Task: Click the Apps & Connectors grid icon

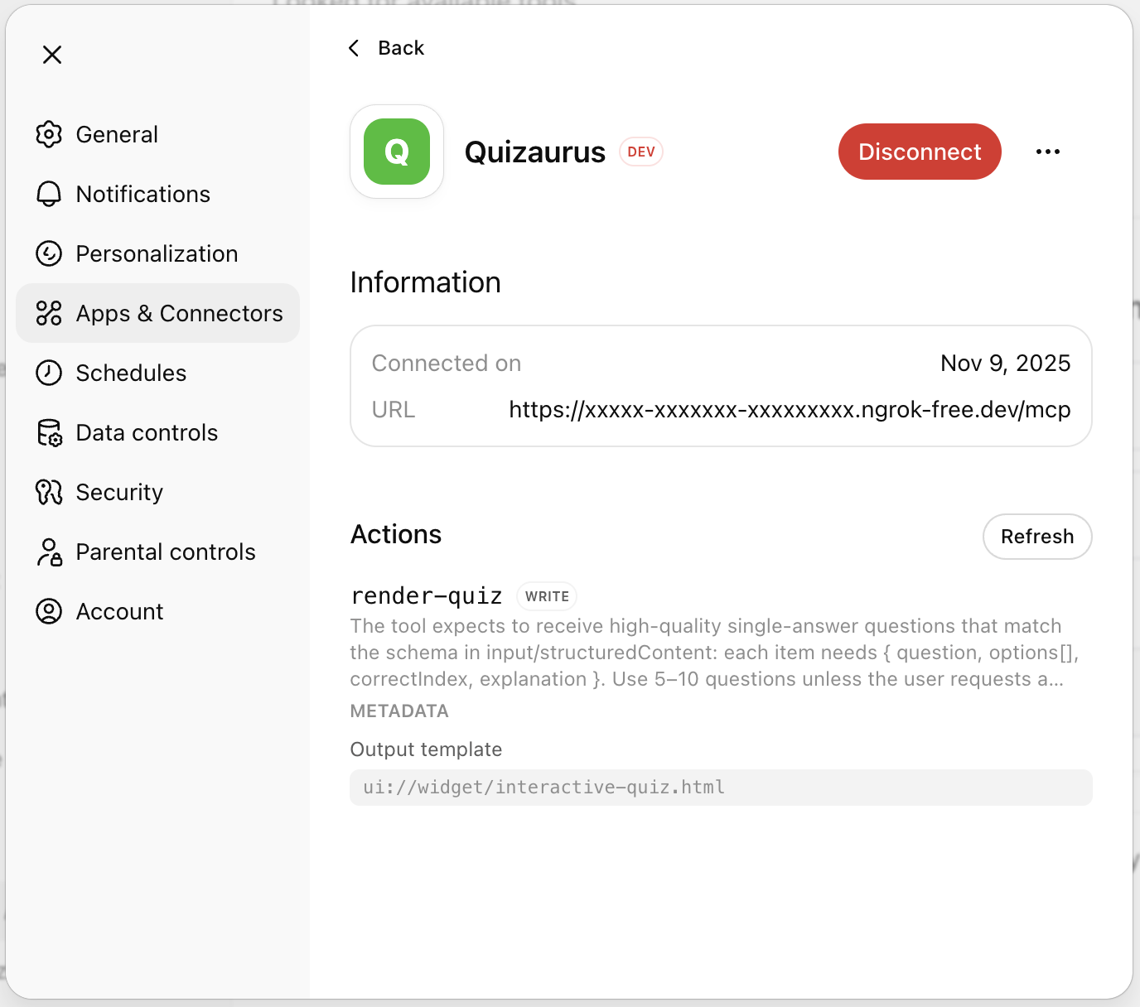Action: click(49, 313)
